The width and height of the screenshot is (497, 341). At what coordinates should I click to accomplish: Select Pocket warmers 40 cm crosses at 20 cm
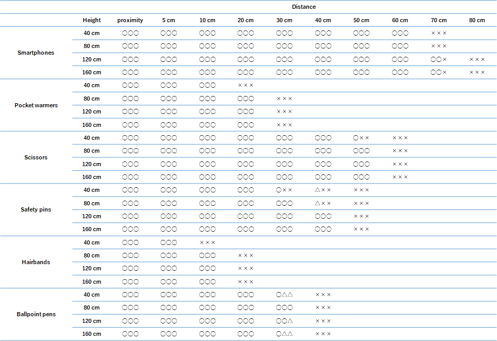click(245, 85)
